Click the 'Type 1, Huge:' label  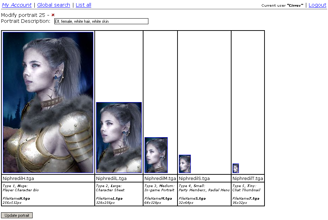pos(15,186)
